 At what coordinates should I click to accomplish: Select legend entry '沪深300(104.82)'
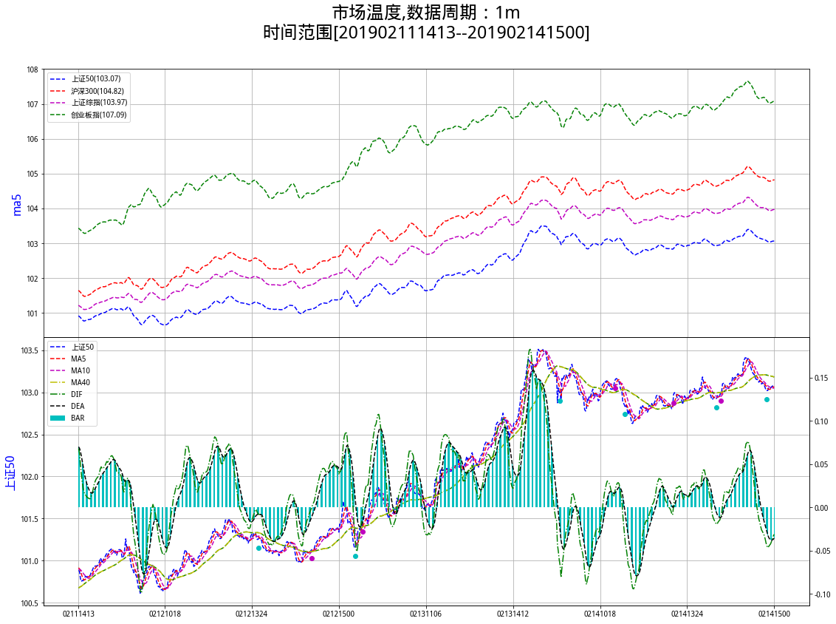[x=97, y=91]
